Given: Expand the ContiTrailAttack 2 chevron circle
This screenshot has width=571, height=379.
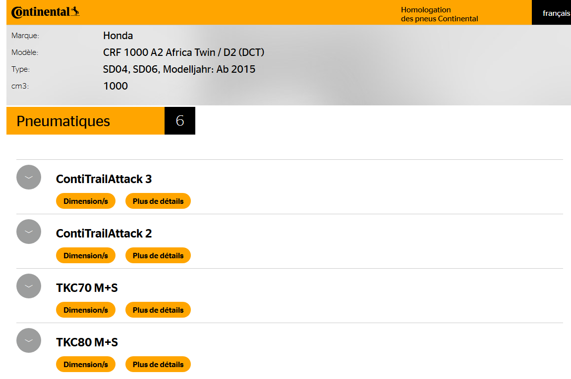Looking at the screenshot, I should (x=29, y=232).
